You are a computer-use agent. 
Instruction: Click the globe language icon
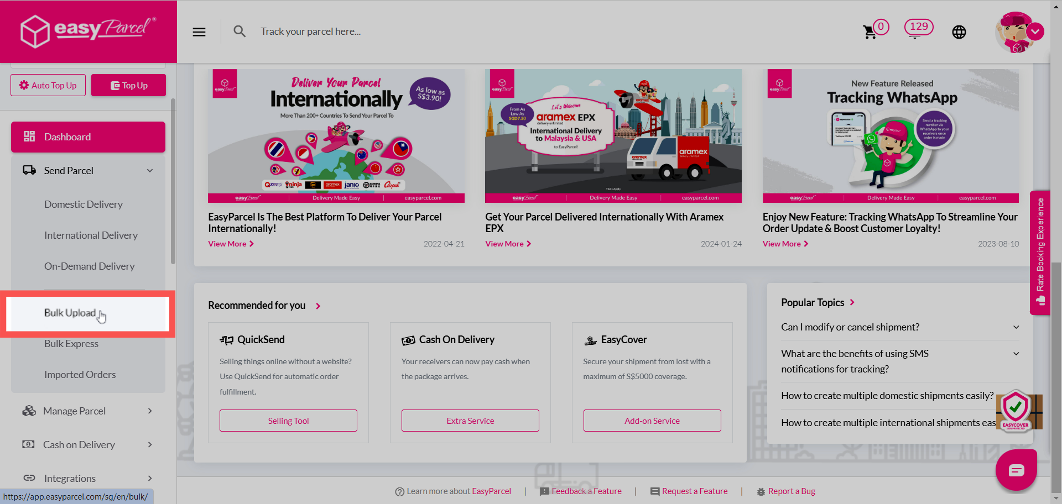click(959, 32)
